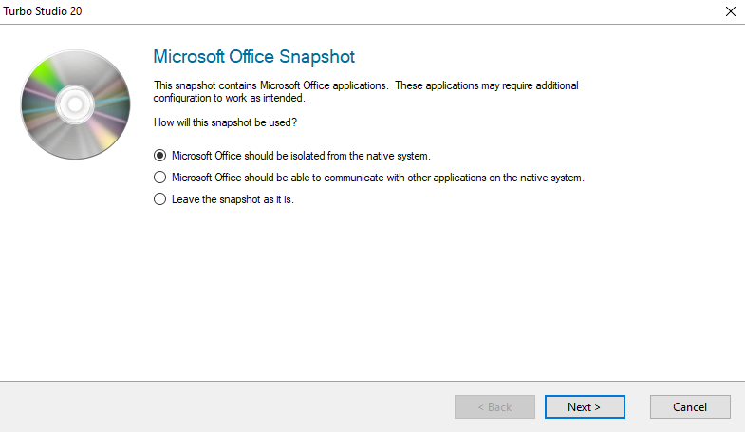745x432 pixels.
Task: Click the "configuration to work as intended" text line
Action: [229, 98]
